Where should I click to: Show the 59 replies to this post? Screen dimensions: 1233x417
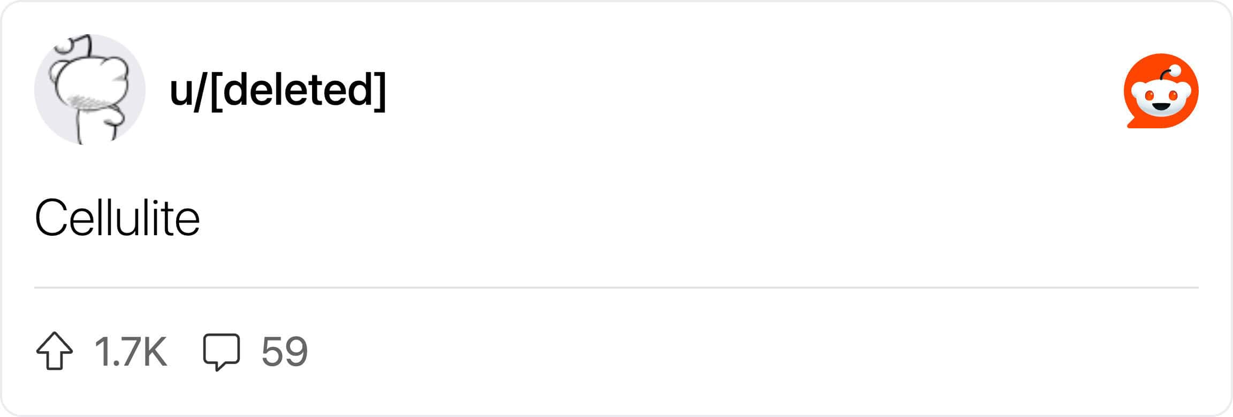284,351
